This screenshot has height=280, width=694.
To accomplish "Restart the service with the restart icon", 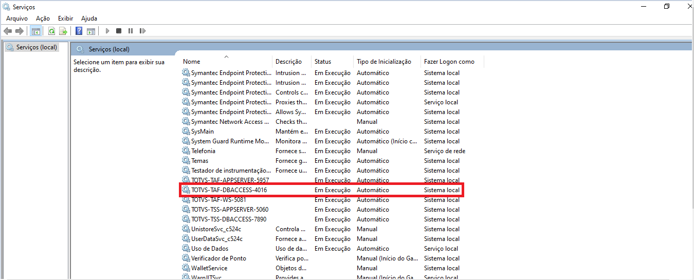I will 142,31.
